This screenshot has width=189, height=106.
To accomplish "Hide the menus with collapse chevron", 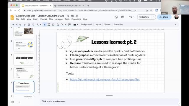I will 175,24.
